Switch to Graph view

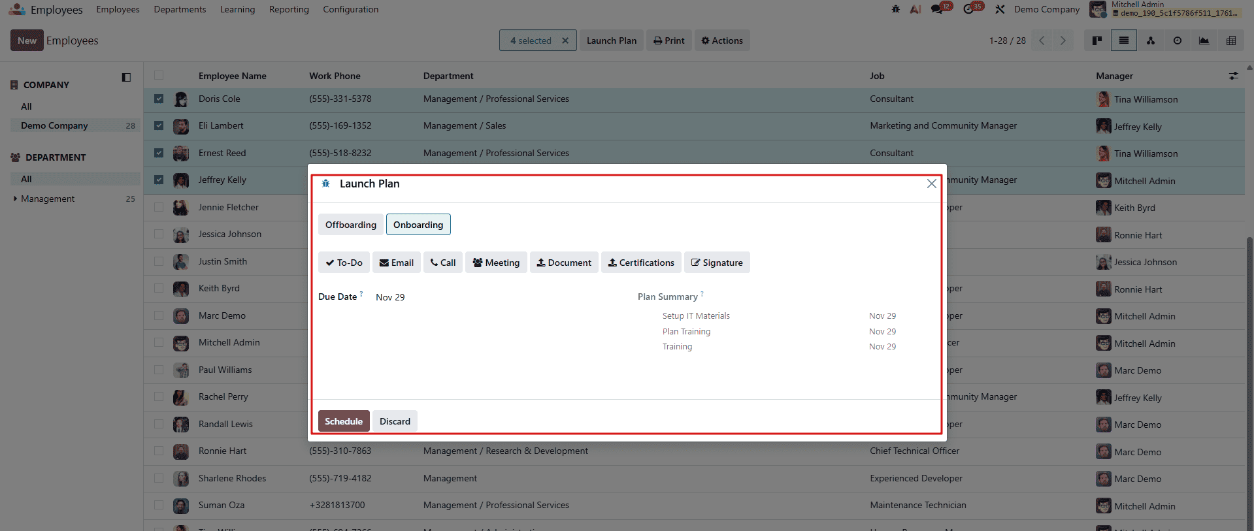coord(1204,40)
